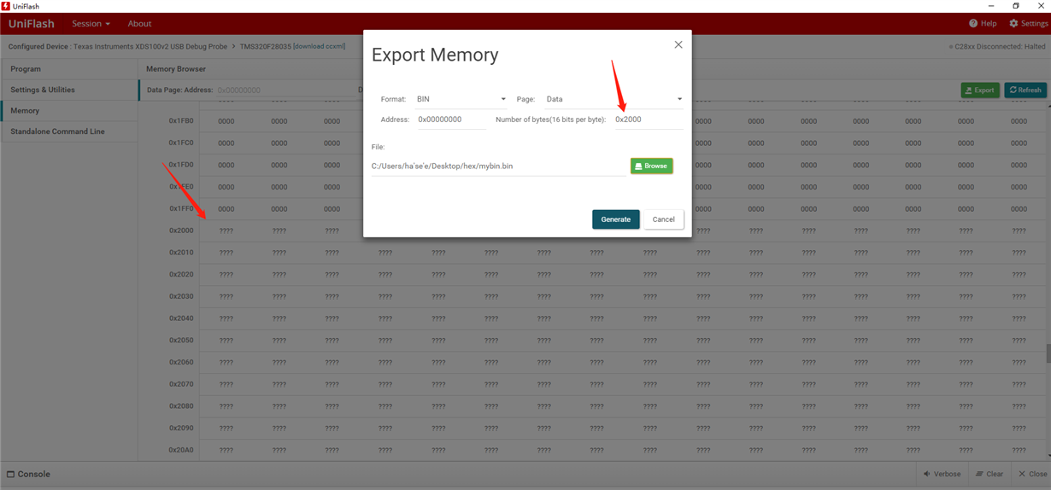Click memory row address 0x1FC0
1051x490 pixels.
pyautogui.click(x=181, y=143)
